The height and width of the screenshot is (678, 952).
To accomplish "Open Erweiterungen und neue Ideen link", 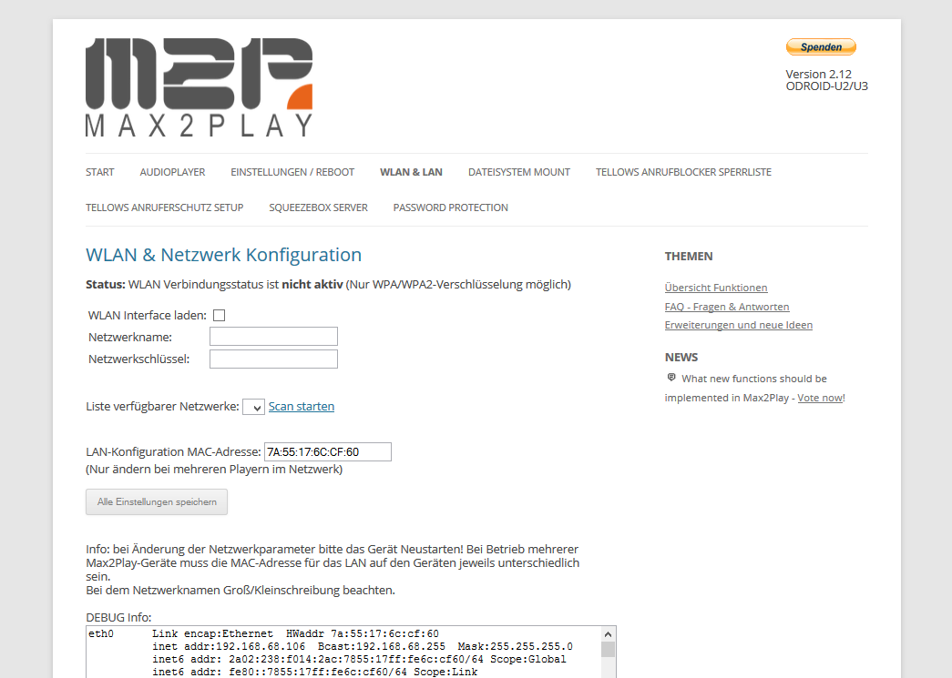I will point(738,325).
